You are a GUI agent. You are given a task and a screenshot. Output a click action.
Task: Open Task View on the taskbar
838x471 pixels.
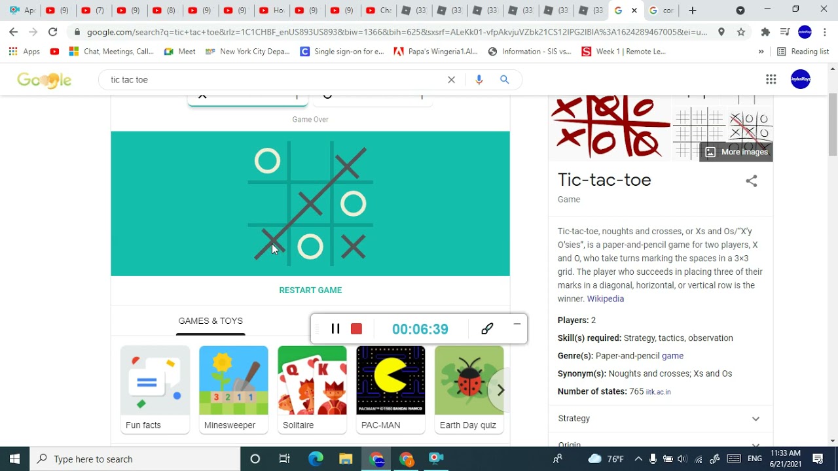click(x=285, y=459)
